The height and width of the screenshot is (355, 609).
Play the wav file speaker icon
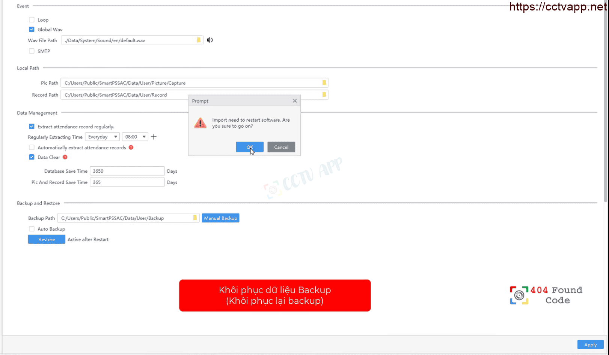[x=210, y=40]
